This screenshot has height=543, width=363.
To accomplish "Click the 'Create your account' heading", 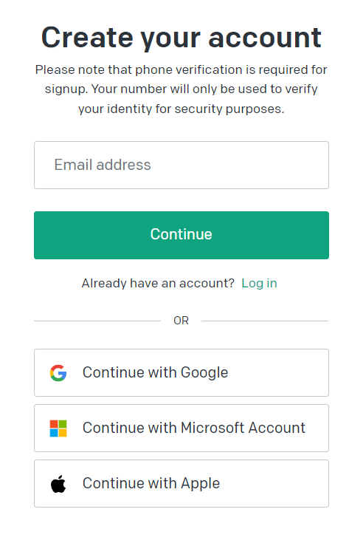I will pyautogui.click(x=181, y=38).
